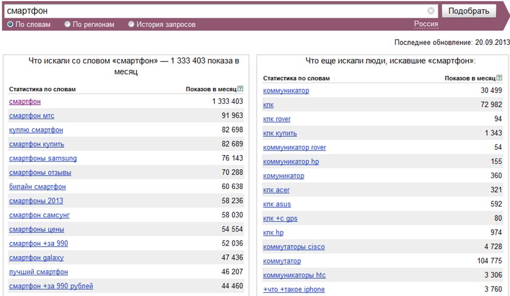Click the value '104 775' for коммутатор
The height and width of the screenshot is (296, 510).
pyautogui.click(x=489, y=261)
